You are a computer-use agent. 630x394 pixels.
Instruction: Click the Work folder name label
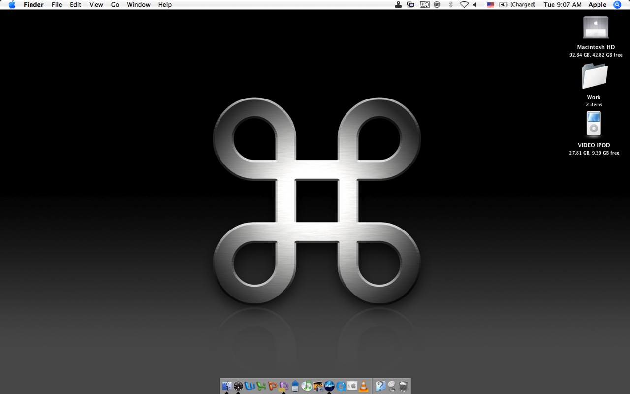[594, 97]
